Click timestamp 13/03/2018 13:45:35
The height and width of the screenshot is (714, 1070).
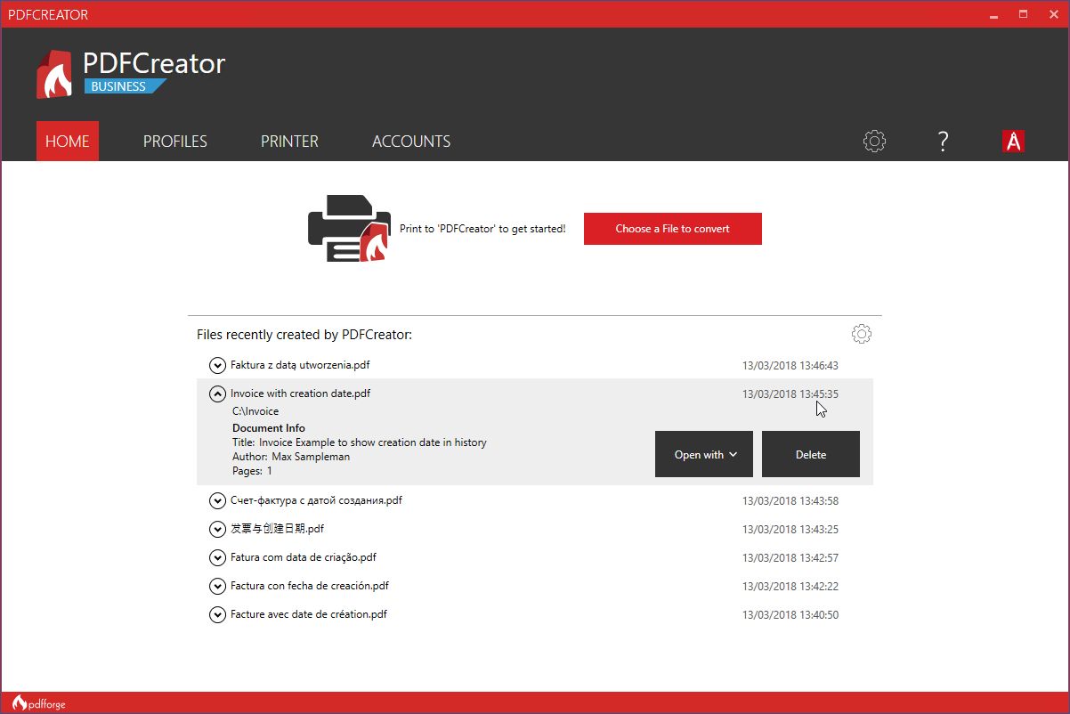coord(790,394)
